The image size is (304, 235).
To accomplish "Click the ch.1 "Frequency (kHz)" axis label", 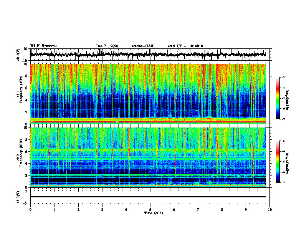I will pyautogui.click(x=21, y=89).
